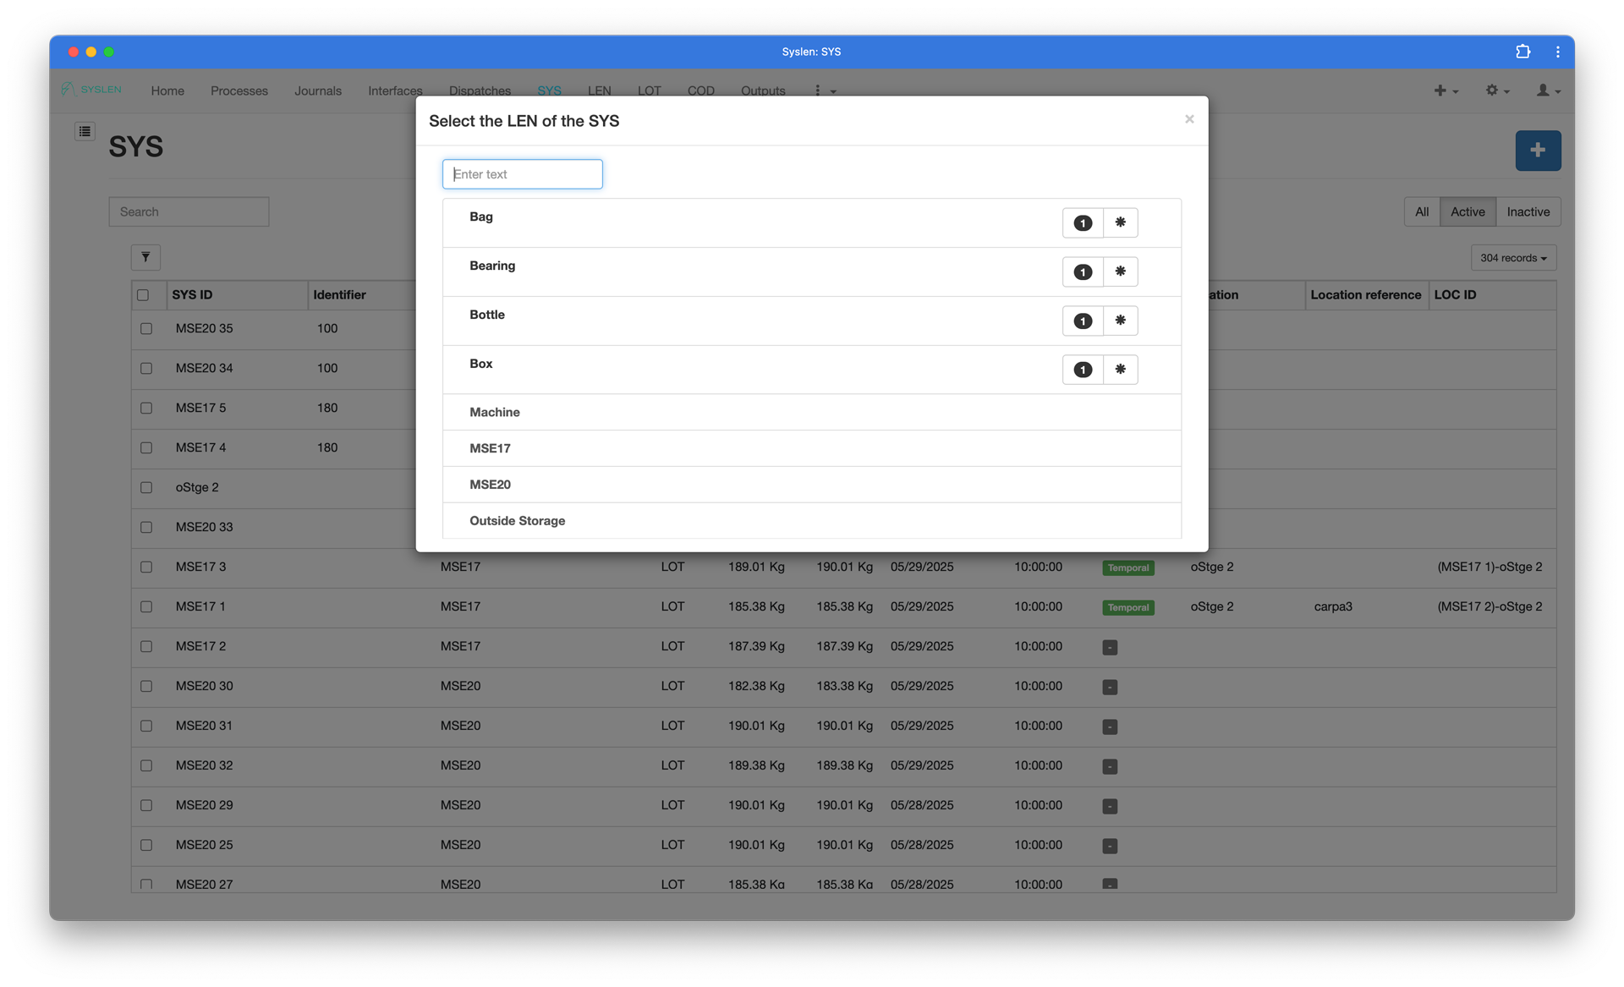This screenshot has width=1624, height=987.
Task: Open the Journals menu
Action: (317, 90)
